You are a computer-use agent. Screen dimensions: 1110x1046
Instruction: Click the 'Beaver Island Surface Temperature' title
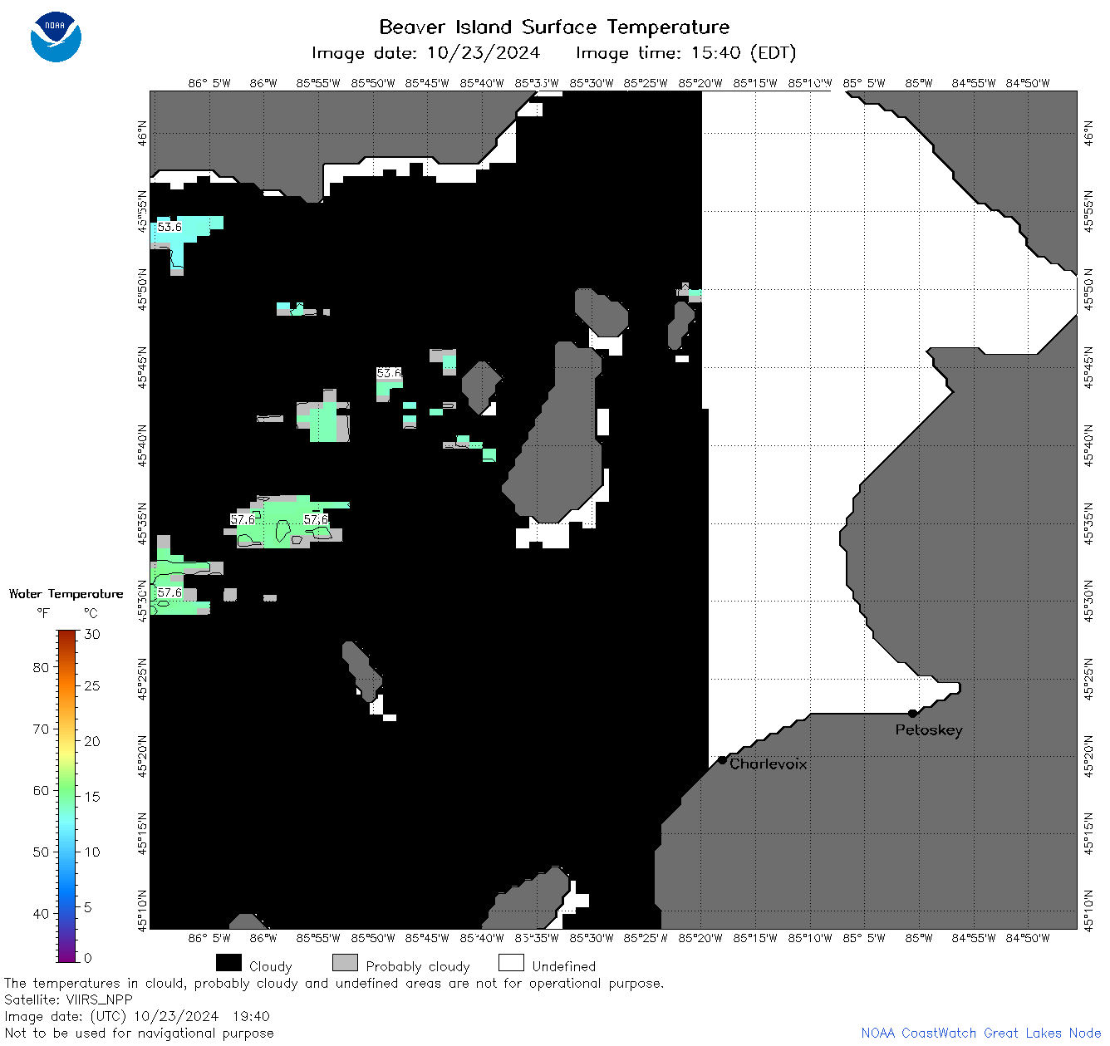point(554,27)
